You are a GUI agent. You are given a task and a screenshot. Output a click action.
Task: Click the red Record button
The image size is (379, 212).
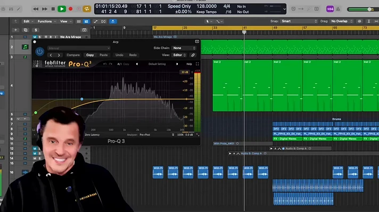point(71,9)
